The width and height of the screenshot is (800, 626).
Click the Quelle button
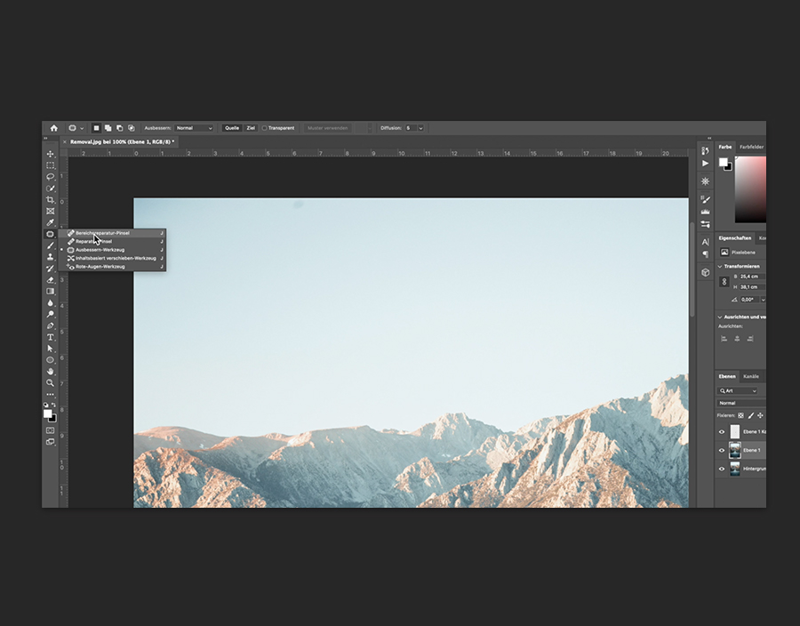[x=232, y=128]
